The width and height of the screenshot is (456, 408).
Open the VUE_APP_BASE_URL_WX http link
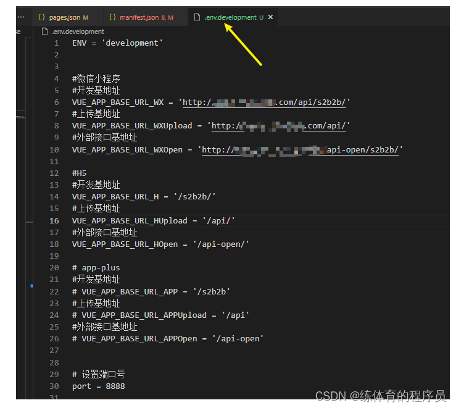[x=267, y=102]
